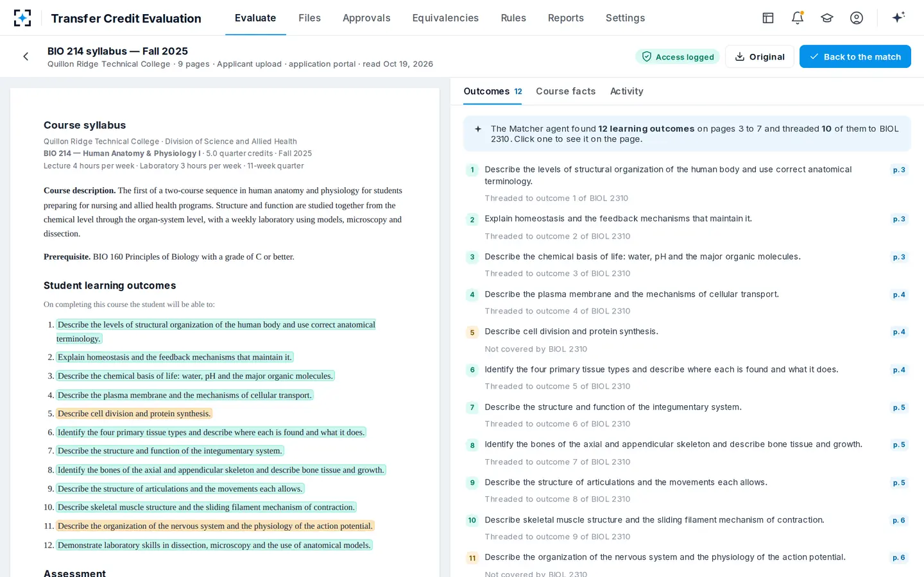Download the Original document
Image resolution: width=924 pixels, height=577 pixels.
[x=760, y=56]
